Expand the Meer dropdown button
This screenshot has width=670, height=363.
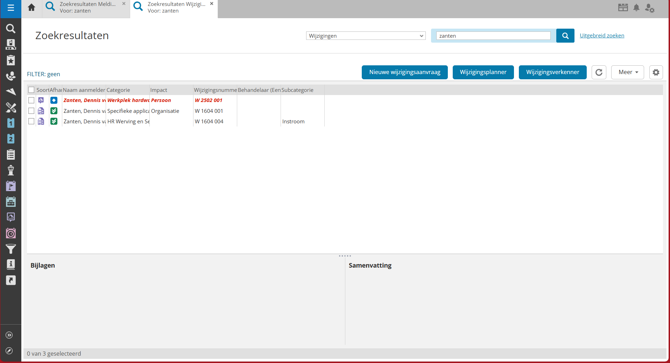point(627,72)
